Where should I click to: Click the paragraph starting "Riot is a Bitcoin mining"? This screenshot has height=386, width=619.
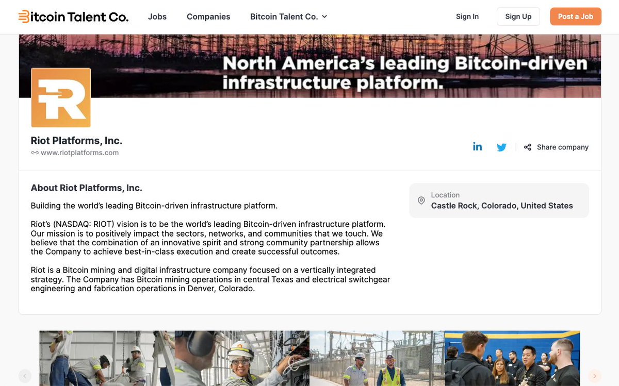[x=210, y=279]
